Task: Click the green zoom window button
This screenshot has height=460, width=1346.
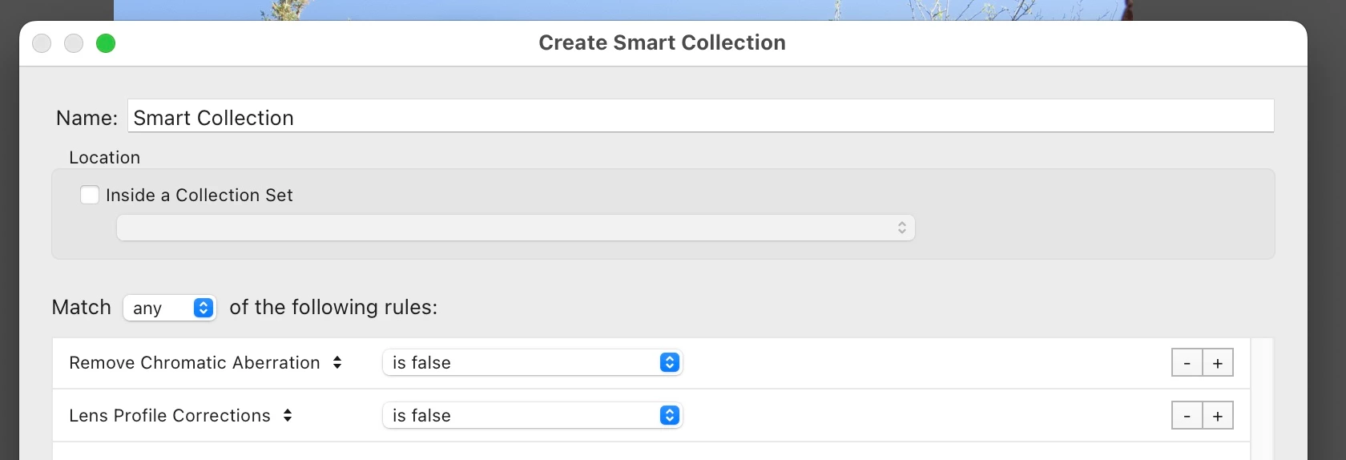Action: [x=106, y=43]
